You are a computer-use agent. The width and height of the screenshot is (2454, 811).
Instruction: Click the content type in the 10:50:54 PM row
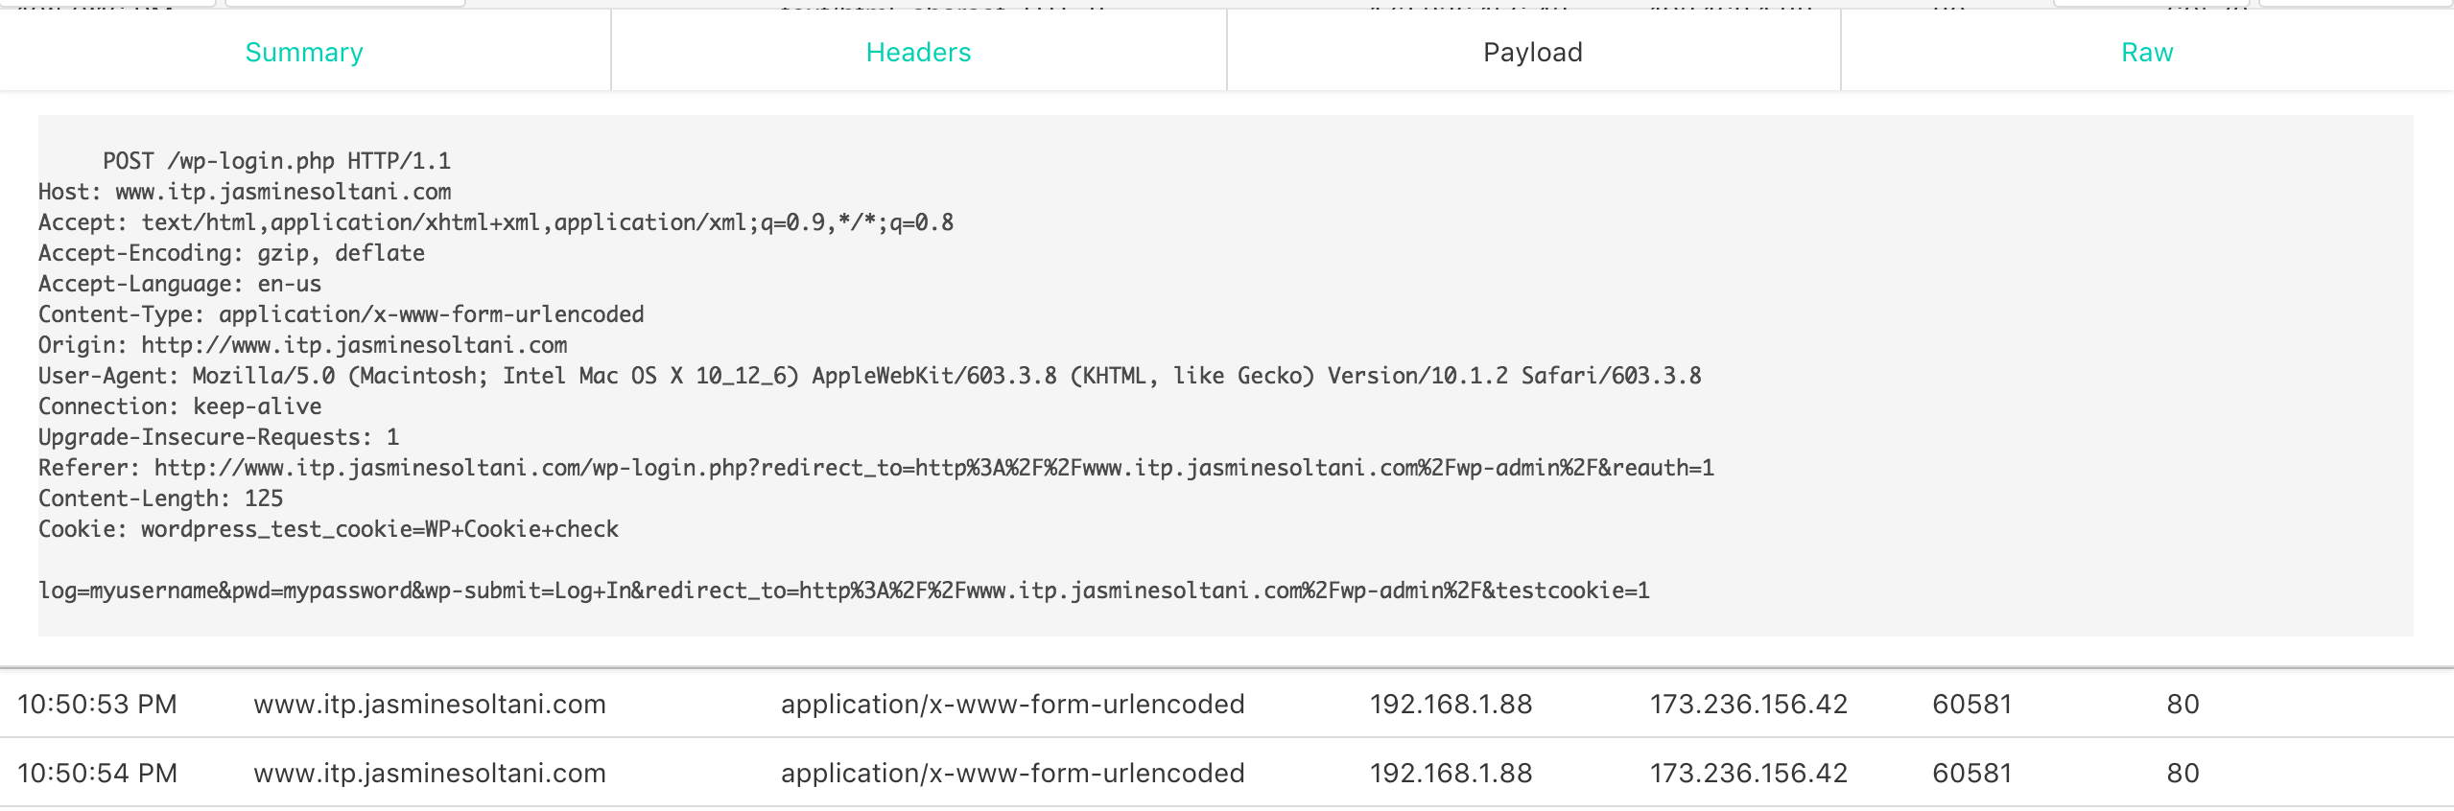coord(1012,774)
